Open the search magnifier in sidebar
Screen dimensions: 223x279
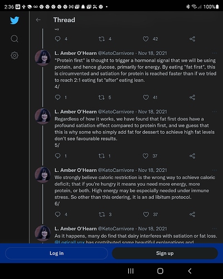[x=14, y=39]
